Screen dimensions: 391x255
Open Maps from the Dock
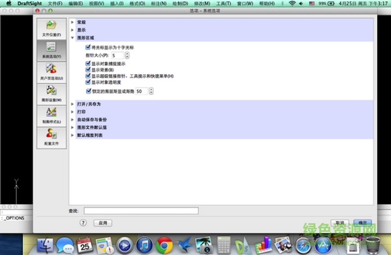coord(104,245)
